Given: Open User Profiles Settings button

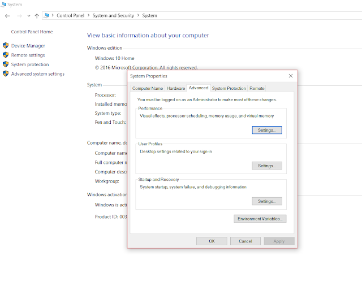Looking at the screenshot, I should (x=267, y=166).
